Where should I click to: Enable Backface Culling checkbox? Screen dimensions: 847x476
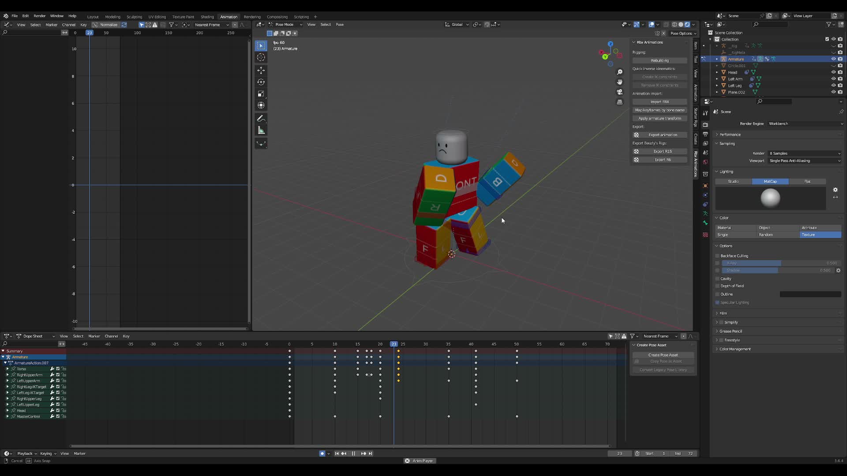click(717, 256)
